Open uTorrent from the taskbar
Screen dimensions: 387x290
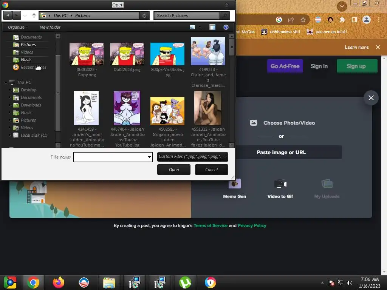click(185, 282)
